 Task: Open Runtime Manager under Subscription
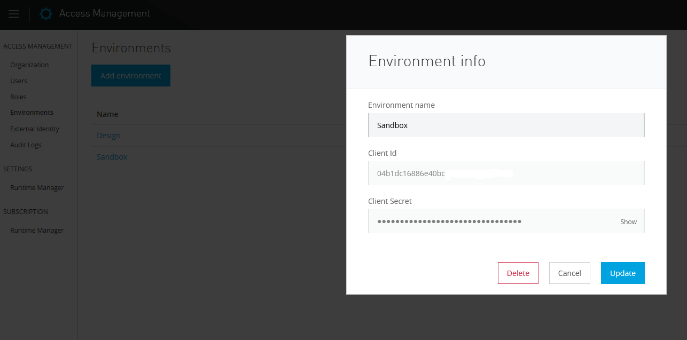pos(37,231)
